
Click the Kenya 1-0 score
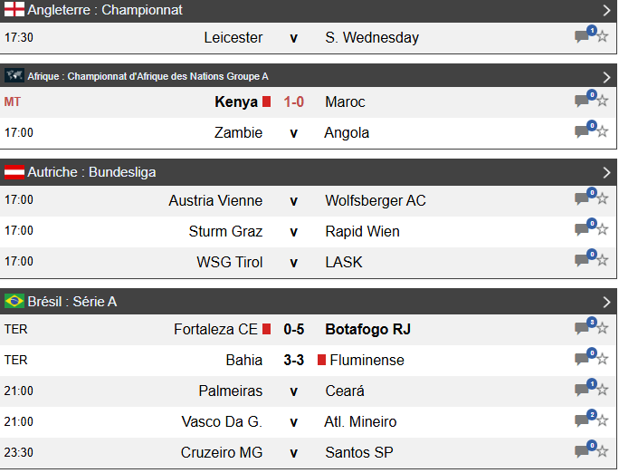293,101
